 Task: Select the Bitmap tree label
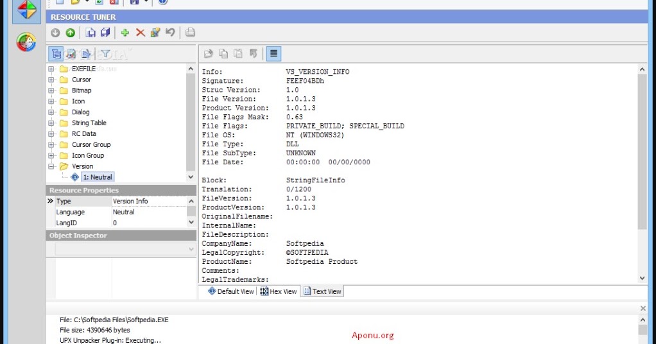82,90
